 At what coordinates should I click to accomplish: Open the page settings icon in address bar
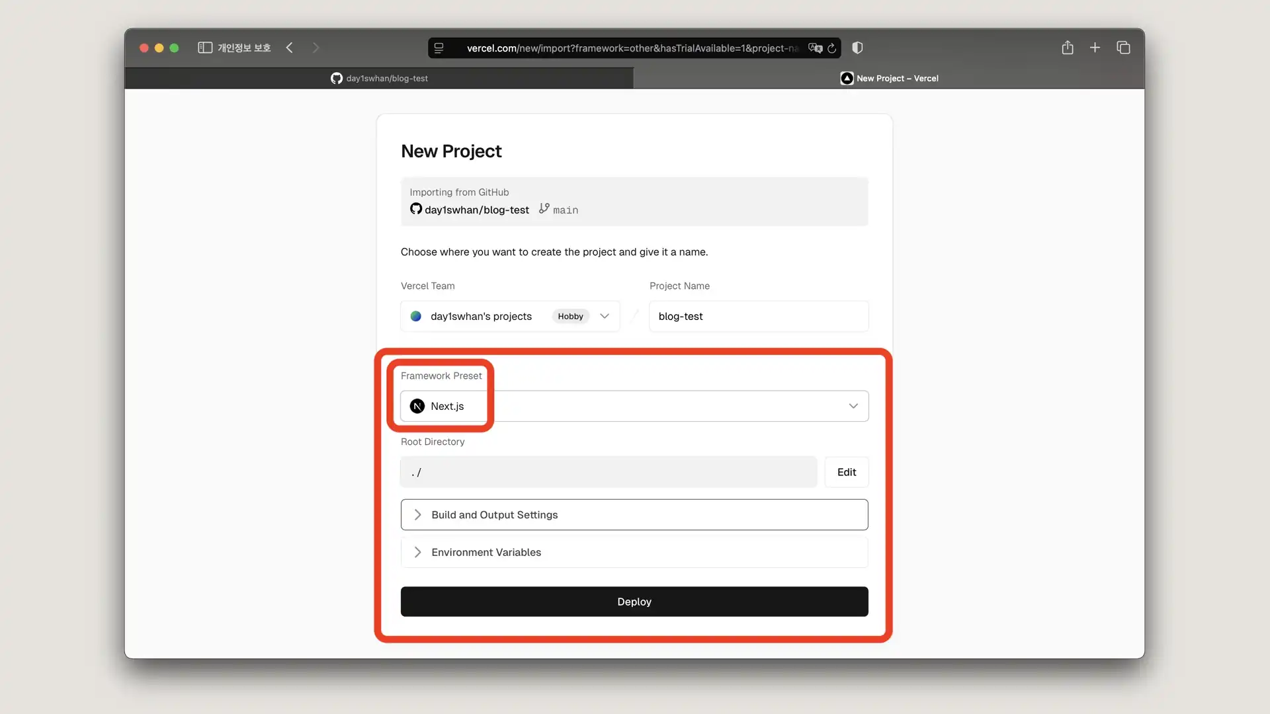(439, 48)
